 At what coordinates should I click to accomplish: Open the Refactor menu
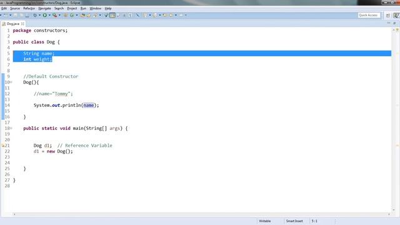click(x=29, y=8)
